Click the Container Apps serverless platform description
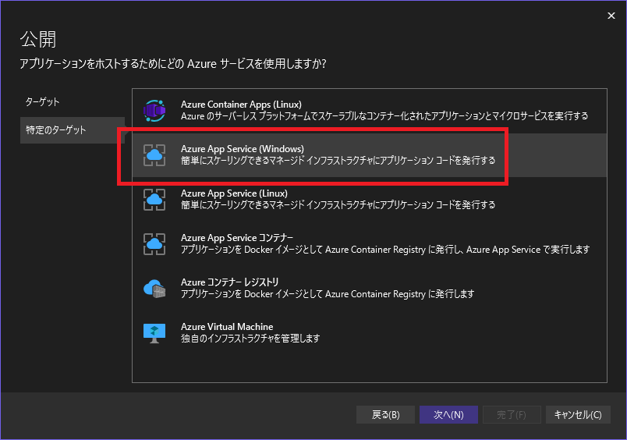This screenshot has height=440, width=627. (384, 116)
